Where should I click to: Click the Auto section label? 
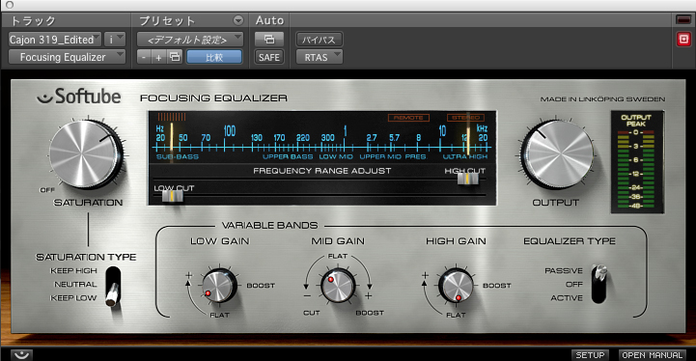[x=269, y=20]
